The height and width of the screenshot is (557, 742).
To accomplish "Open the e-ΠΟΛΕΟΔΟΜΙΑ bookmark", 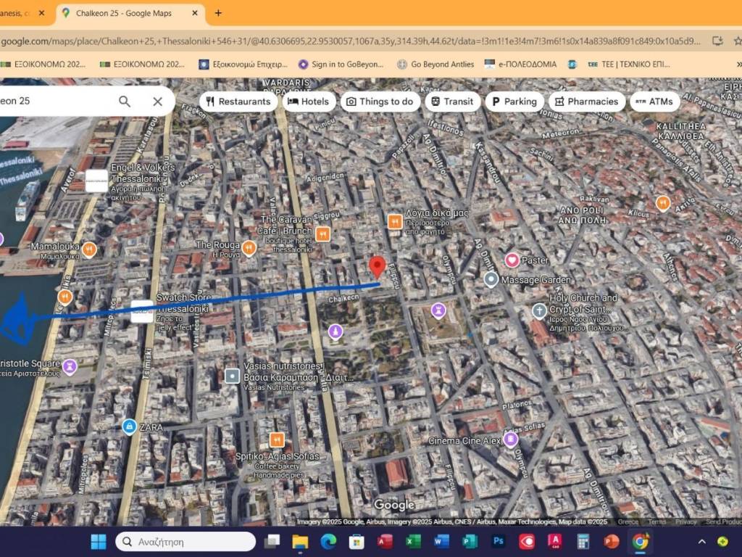I will pyautogui.click(x=520, y=65).
